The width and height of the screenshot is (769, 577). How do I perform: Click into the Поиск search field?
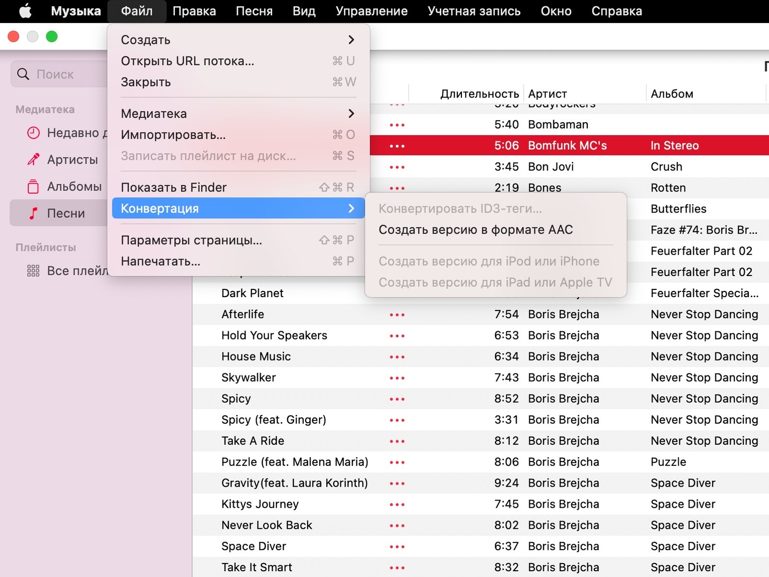point(67,74)
